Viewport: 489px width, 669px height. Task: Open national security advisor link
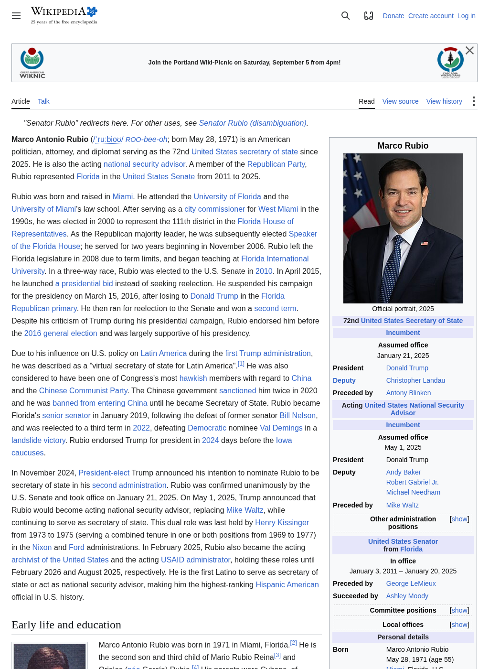144,164
